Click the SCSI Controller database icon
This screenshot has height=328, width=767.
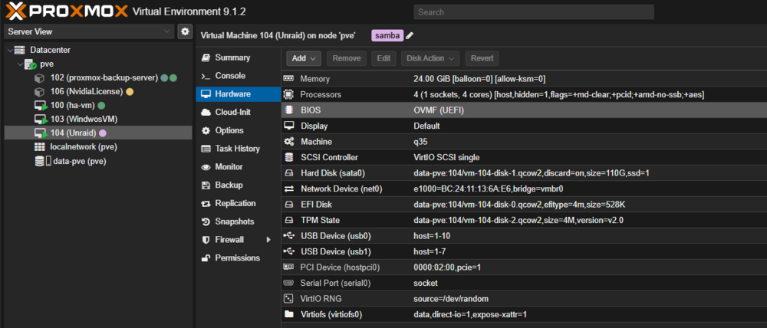(288, 157)
